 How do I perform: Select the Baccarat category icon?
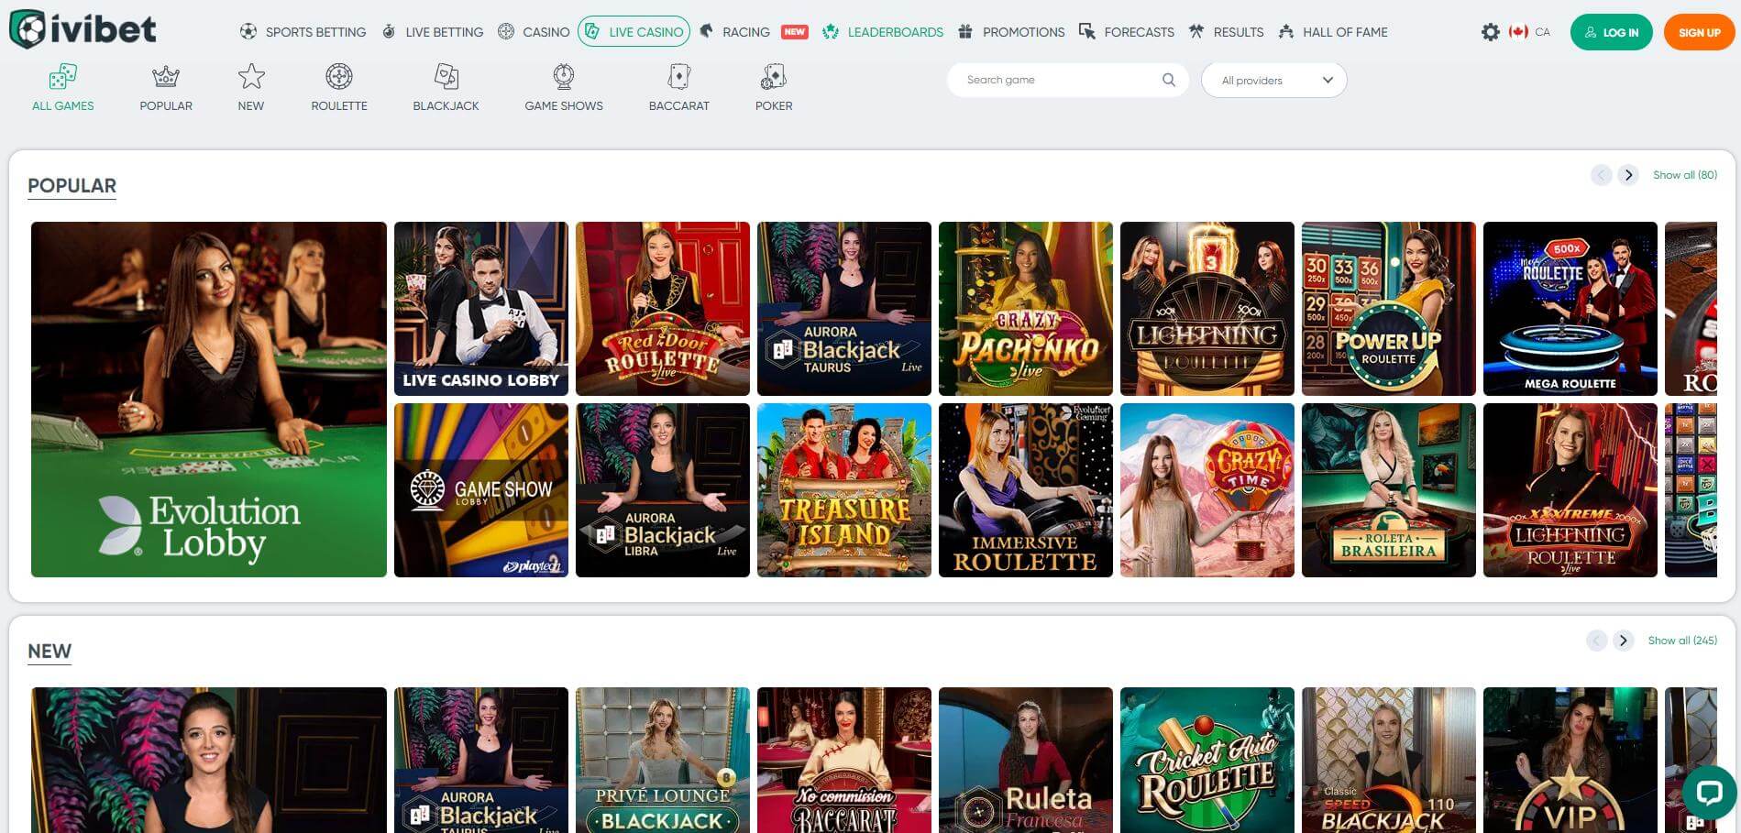tap(678, 77)
